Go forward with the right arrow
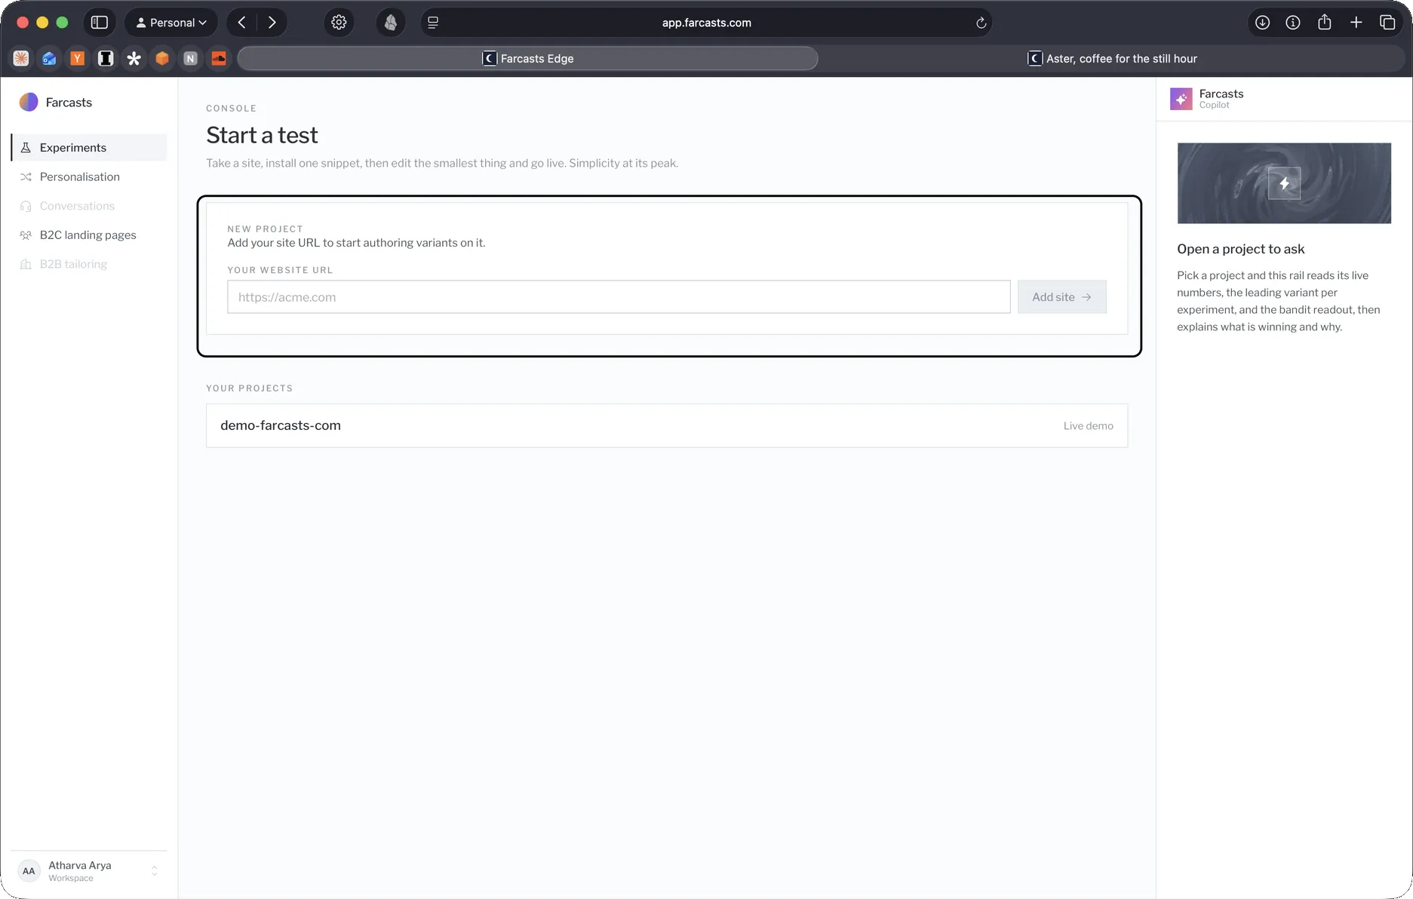Image resolution: width=1413 pixels, height=899 pixels. [272, 23]
